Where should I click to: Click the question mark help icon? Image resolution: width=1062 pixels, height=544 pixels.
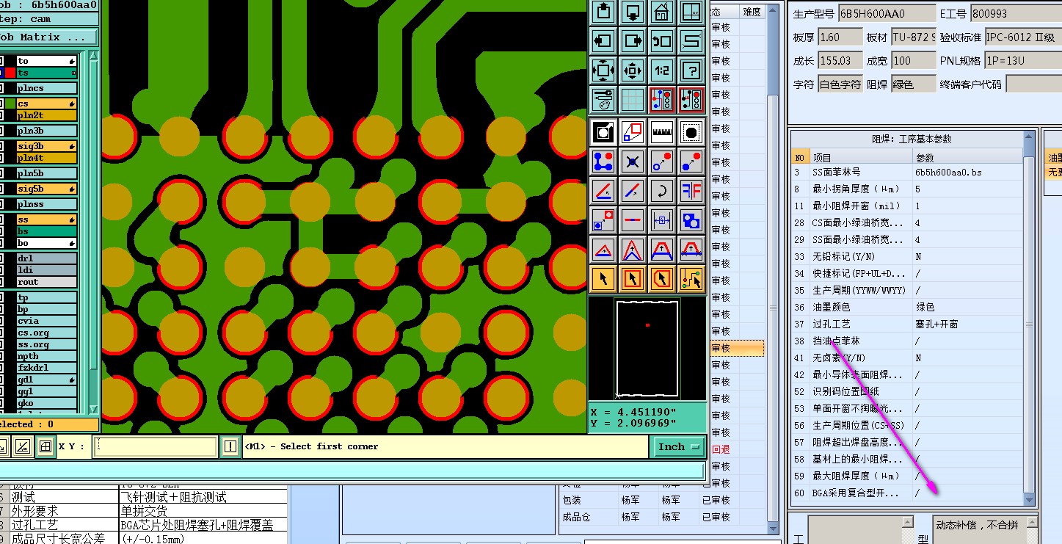[691, 70]
